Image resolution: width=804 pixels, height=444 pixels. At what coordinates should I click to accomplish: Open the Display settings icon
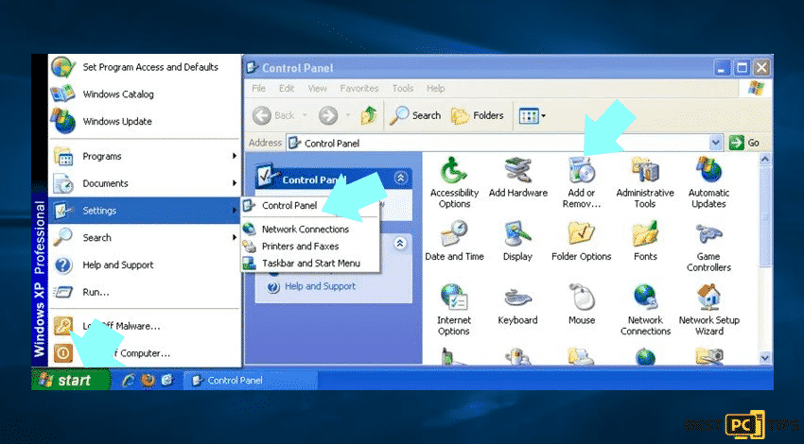point(518,241)
